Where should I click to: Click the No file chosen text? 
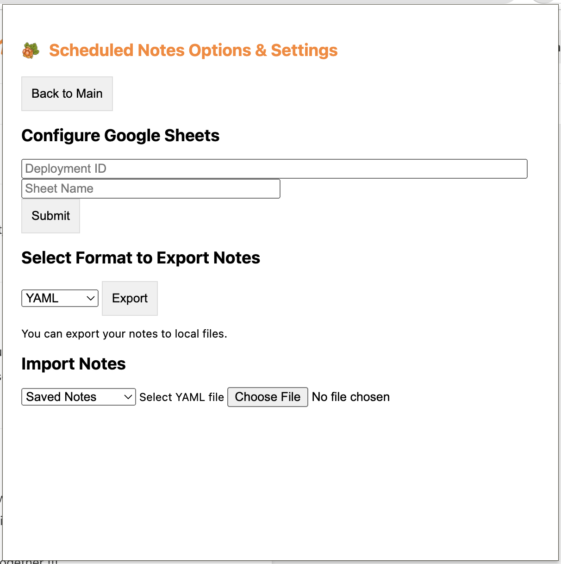pyautogui.click(x=350, y=397)
